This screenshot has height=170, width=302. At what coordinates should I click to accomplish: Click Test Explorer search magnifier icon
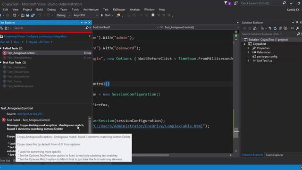pos(87,28)
